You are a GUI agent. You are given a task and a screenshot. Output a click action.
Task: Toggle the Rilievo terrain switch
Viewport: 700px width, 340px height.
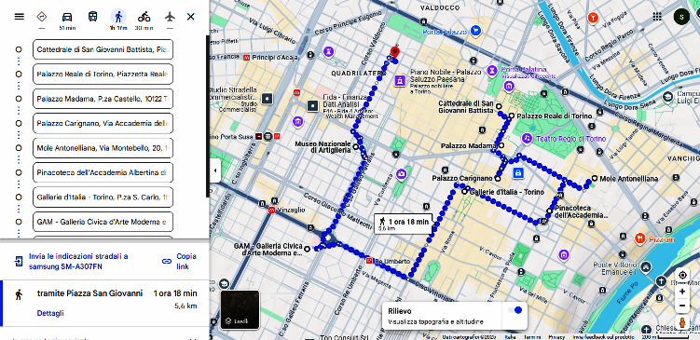pyautogui.click(x=515, y=310)
